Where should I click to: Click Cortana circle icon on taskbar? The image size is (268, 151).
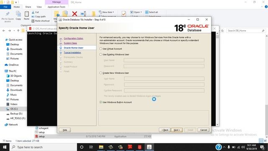click(82, 147)
